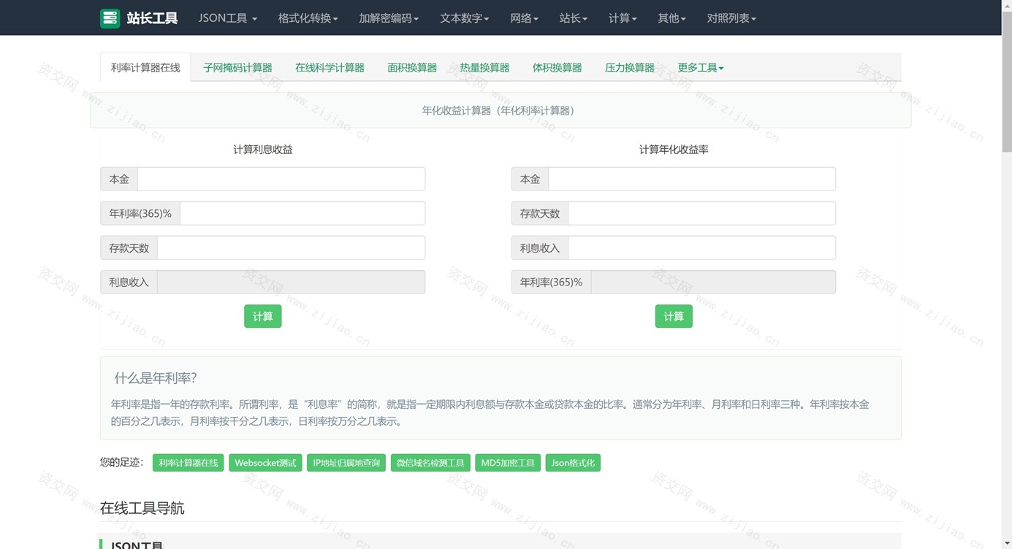Open the 加解密编码 dropdown
The height and width of the screenshot is (549, 1012).
389,18
